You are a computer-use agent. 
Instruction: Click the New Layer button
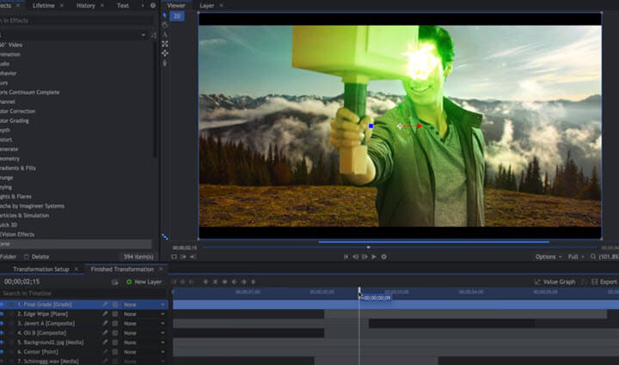(144, 282)
